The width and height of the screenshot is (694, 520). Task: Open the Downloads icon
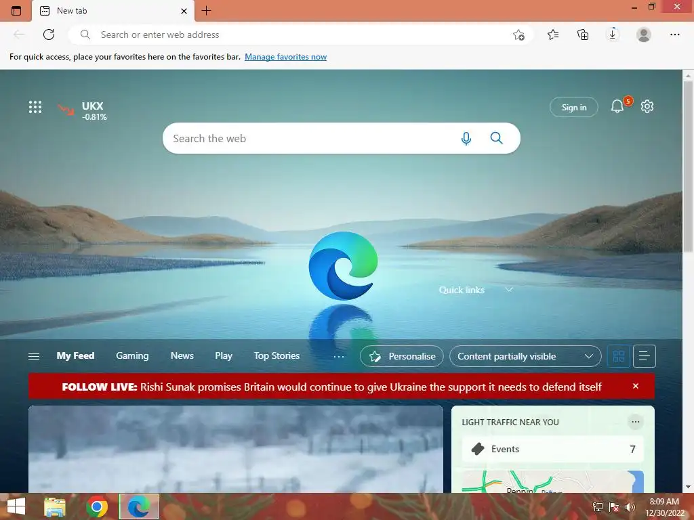[x=613, y=35]
